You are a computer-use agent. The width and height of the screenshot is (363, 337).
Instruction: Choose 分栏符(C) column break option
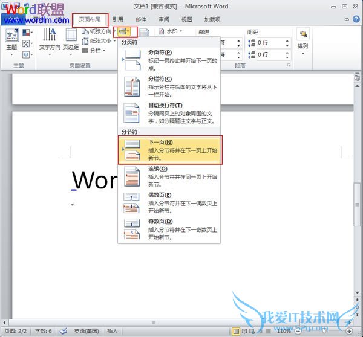[169, 87]
